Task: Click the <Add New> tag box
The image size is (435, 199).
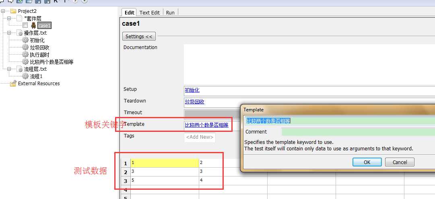Action: (x=200, y=137)
